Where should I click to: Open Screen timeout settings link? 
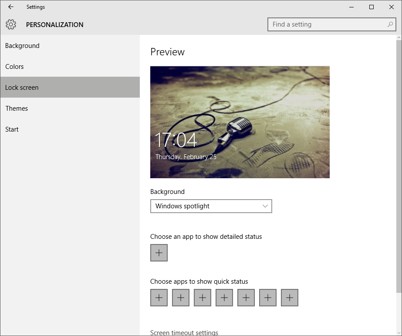[x=184, y=333]
